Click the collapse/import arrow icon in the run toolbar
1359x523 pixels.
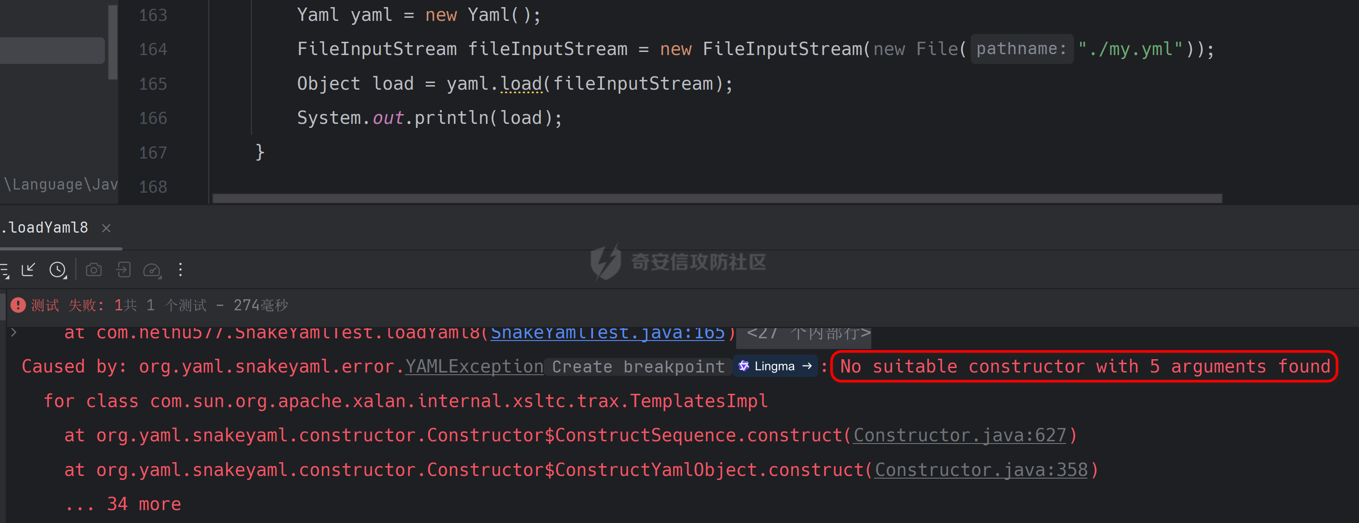pos(28,270)
